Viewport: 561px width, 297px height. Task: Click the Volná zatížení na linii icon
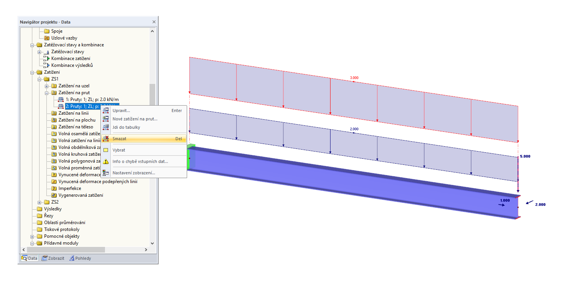54,141
